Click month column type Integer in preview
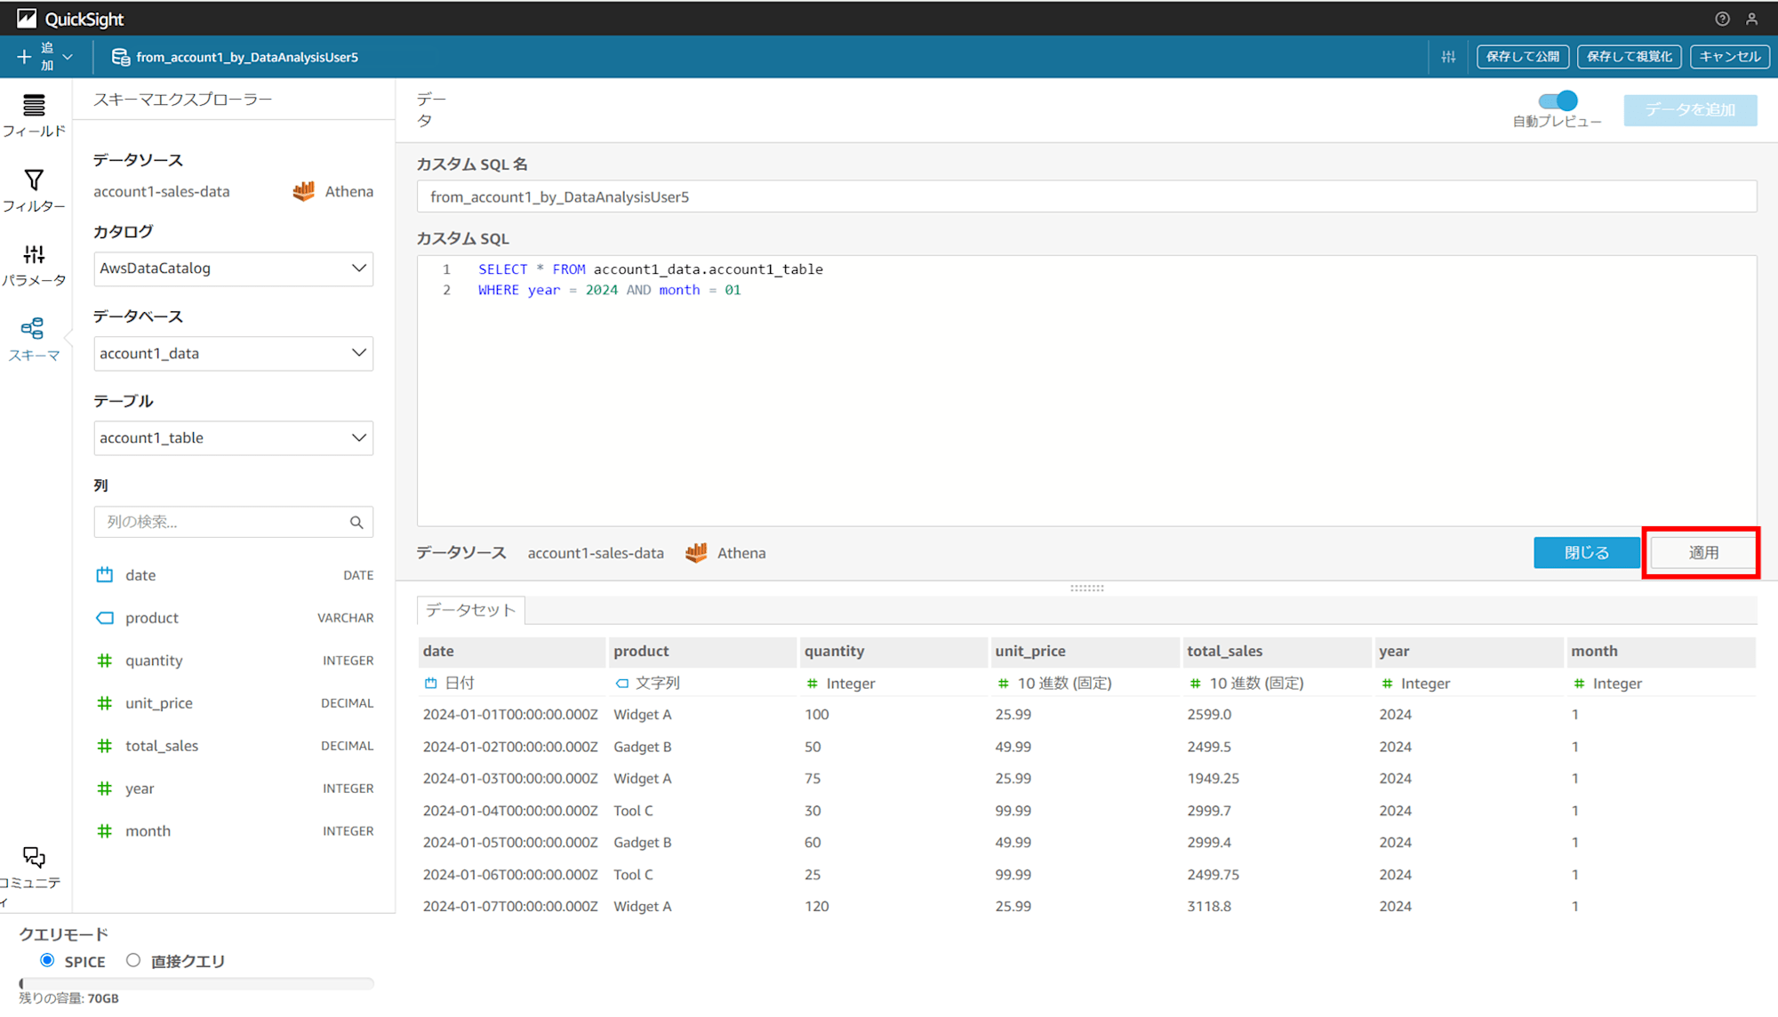 [x=1607, y=684]
